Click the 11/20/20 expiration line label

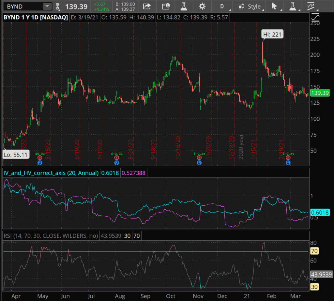point(208,148)
